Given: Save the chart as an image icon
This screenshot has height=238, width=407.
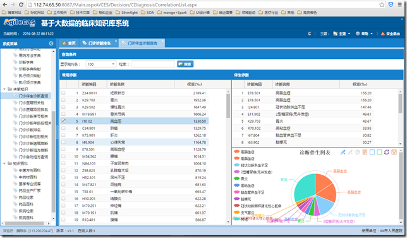Looking at the screenshot, I should tap(394, 152).
